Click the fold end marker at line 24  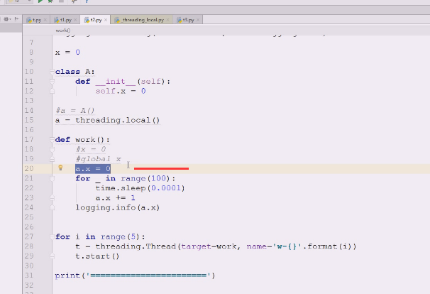pos(52,207)
